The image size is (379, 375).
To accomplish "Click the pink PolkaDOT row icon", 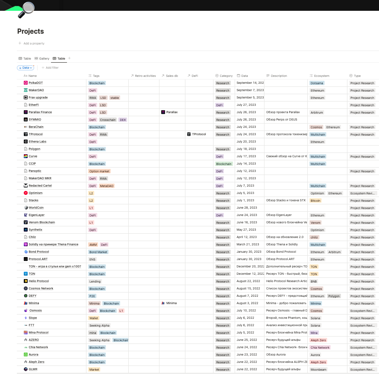I will point(25,83).
